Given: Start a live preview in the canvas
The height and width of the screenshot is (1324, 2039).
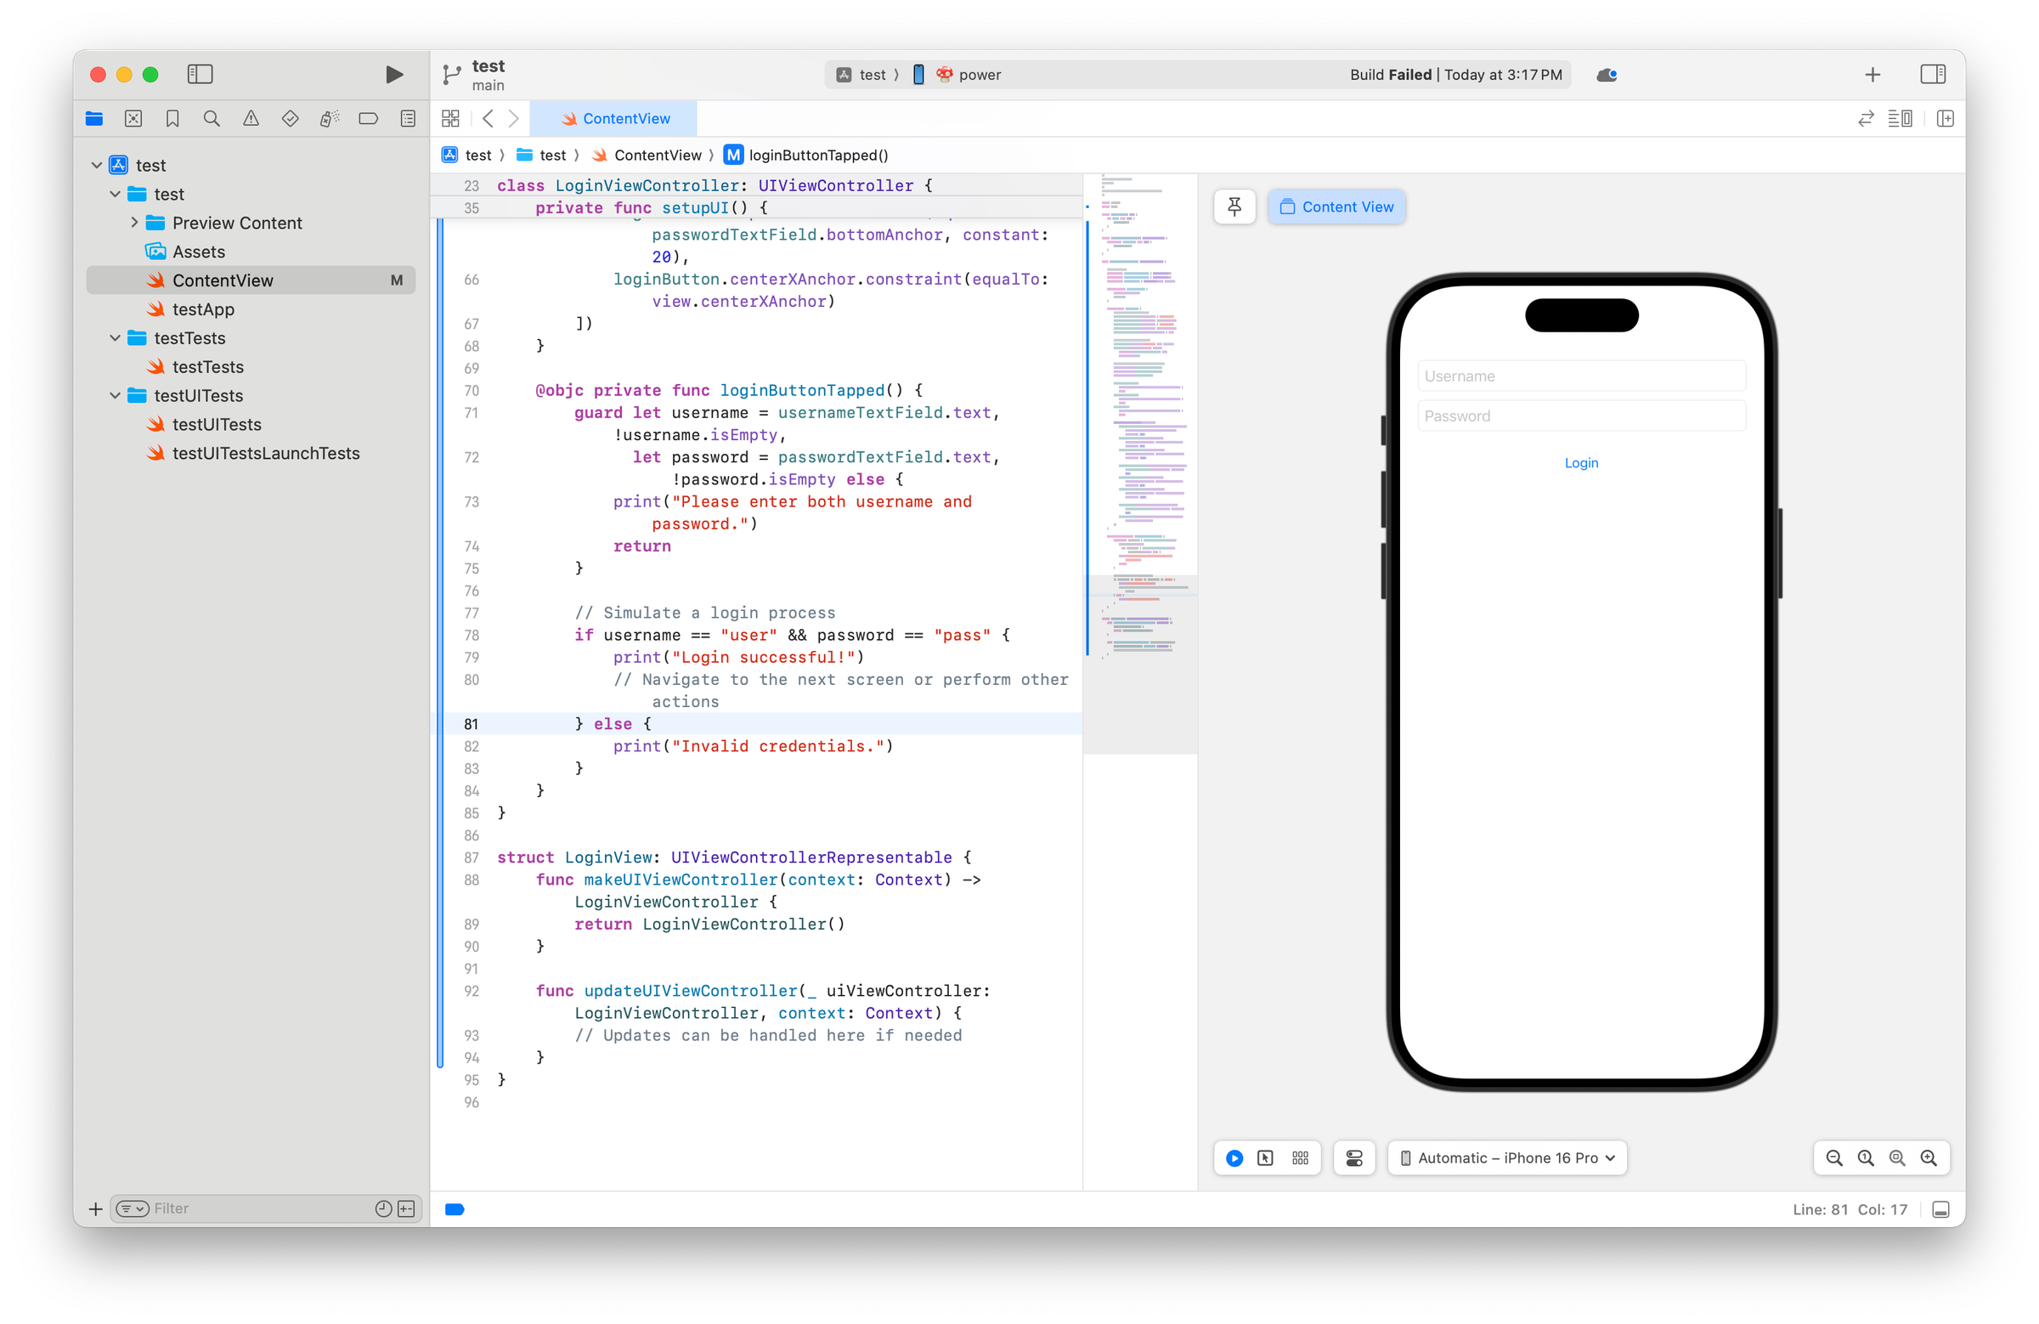Looking at the screenshot, I should click(1234, 1157).
